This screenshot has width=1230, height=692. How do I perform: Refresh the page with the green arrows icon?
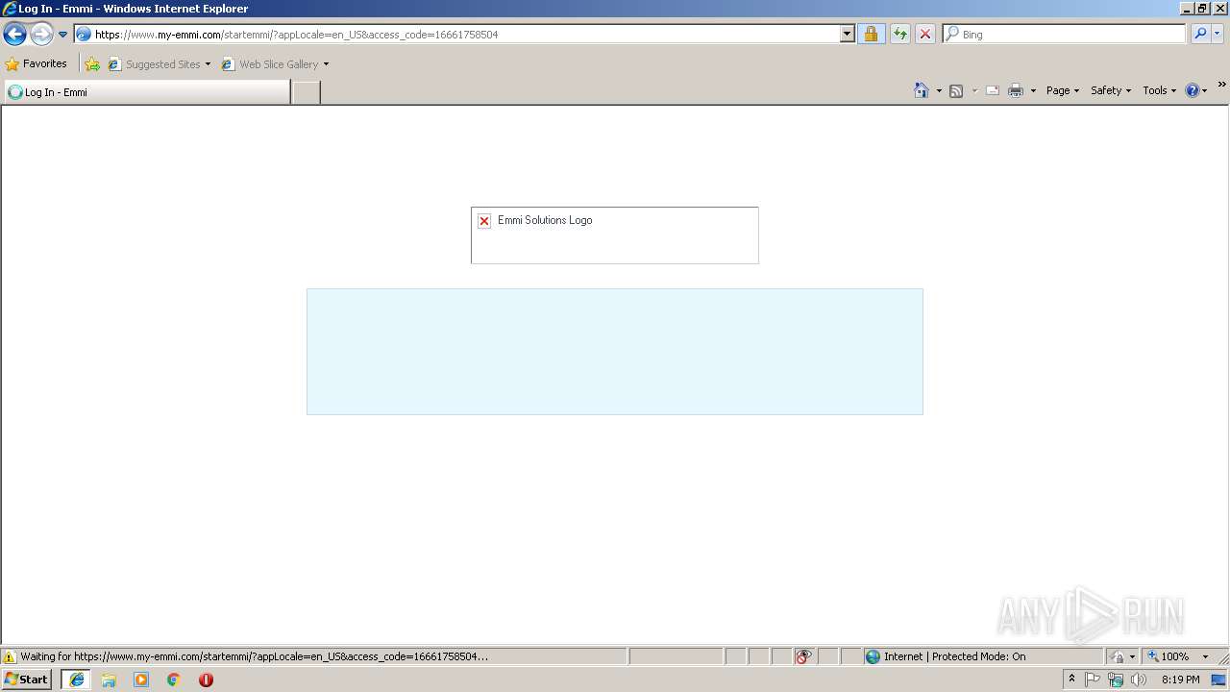coord(900,35)
